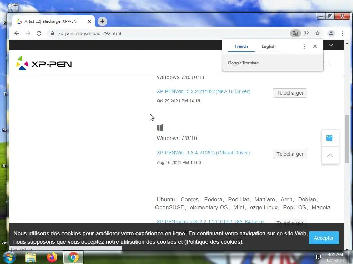This screenshot has width=353, height=264.
Task: Open Chrome's three-dot menu
Action: tap(342, 33)
